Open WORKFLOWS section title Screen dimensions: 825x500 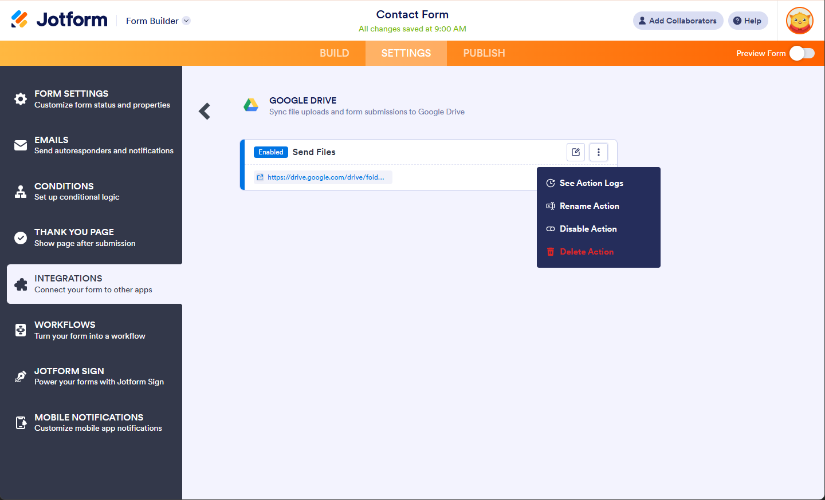[x=65, y=325]
